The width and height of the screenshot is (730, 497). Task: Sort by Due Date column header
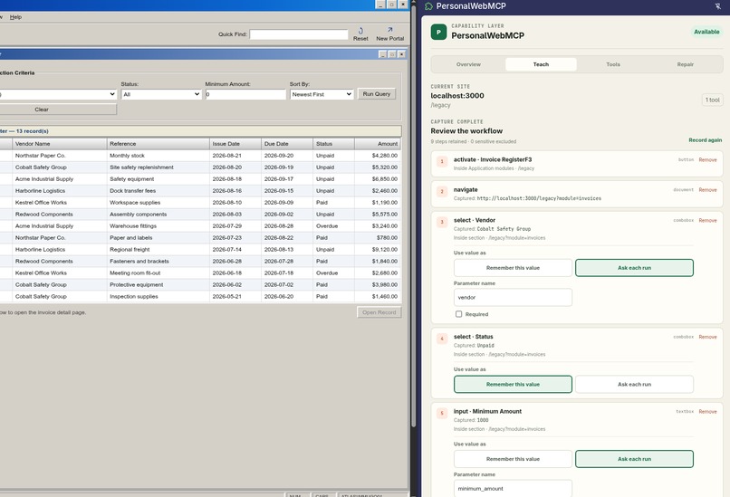tap(287, 144)
